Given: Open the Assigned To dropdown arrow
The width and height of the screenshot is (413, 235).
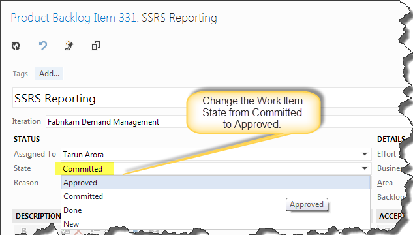Looking at the screenshot, I should (x=365, y=154).
